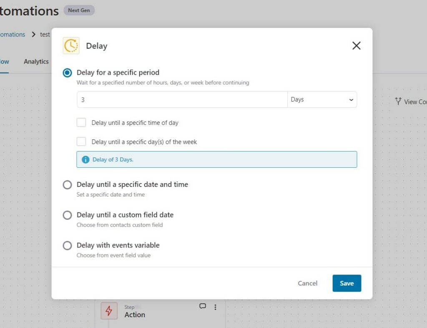Click the 'Delay of 3 Days.' summary text

coord(113,160)
